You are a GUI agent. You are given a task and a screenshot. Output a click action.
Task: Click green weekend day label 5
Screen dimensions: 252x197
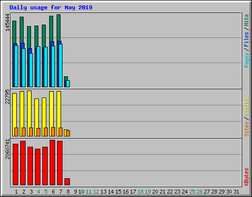coord(46,192)
